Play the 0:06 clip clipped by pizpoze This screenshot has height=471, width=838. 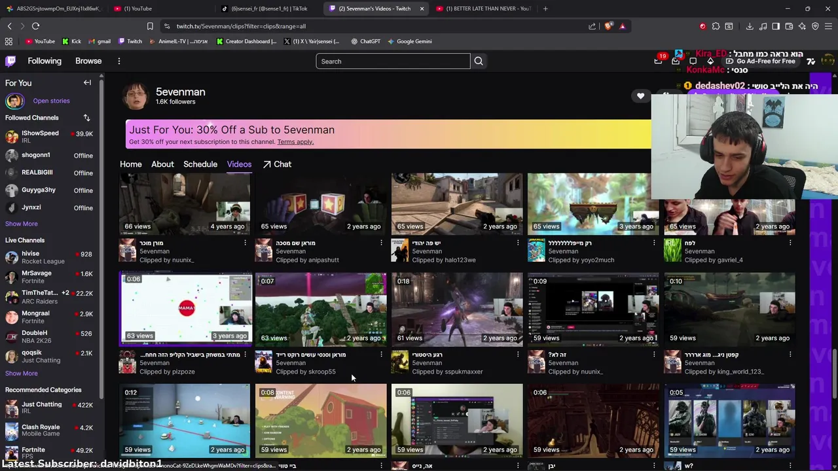pos(185,309)
